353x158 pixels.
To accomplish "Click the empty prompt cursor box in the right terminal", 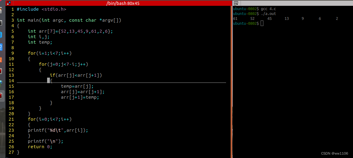I will click(262, 24).
